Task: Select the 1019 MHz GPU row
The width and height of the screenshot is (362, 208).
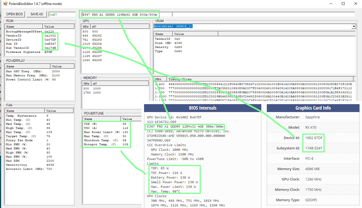Action: click(116, 44)
